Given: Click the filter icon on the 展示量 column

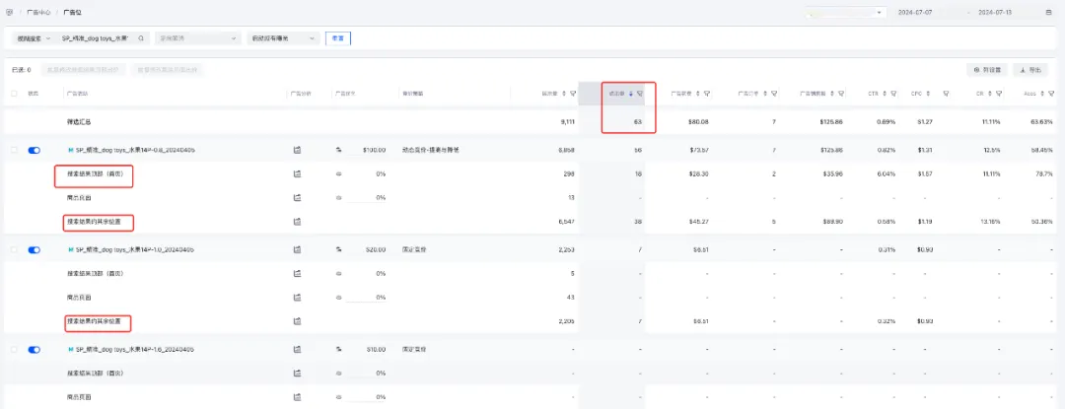Looking at the screenshot, I should click(x=573, y=94).
